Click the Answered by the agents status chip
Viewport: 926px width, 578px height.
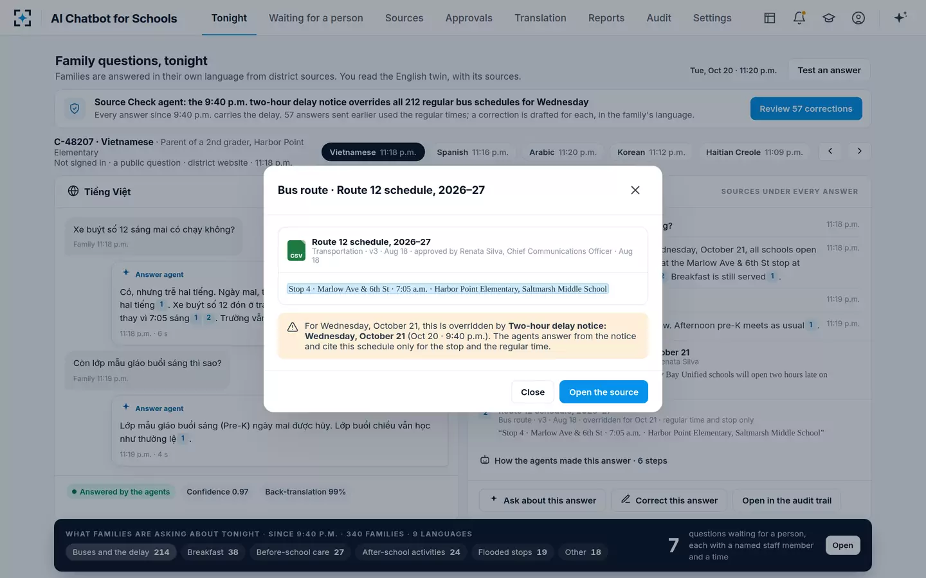[121, 492]
